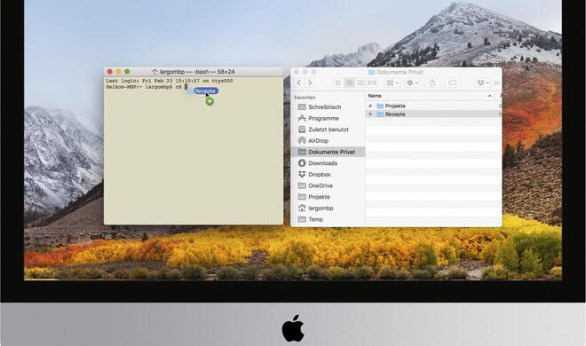This screenshot has width=586, height=346.
Task: Click the Share button in Finder toolbar
Action: click(x=432, y=83)
